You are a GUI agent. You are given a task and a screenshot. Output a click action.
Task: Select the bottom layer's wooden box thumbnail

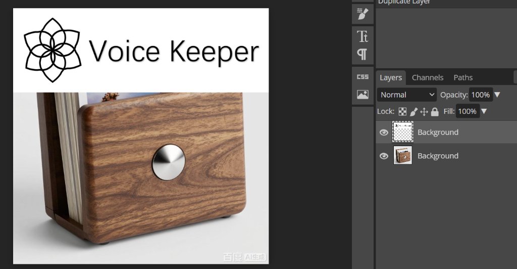pos(402,155)
